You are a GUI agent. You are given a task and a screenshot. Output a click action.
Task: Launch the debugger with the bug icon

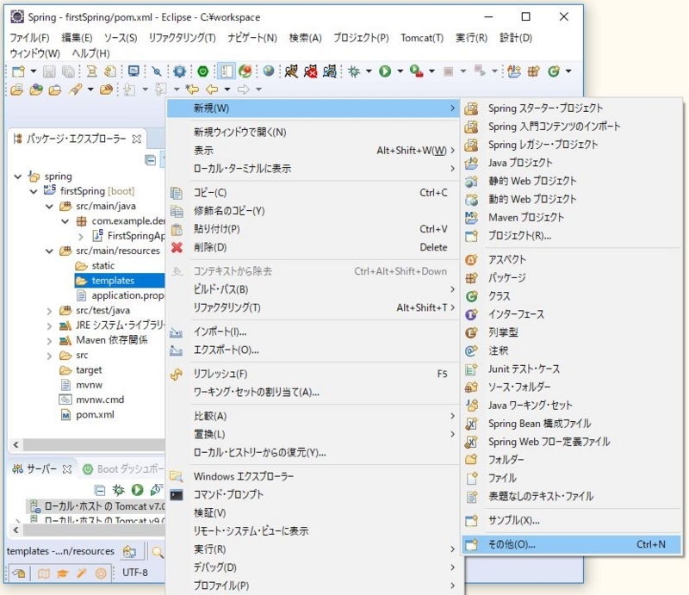[355, 71]
